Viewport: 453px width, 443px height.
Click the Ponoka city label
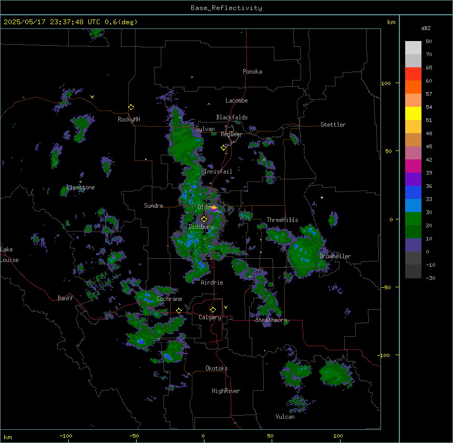252,72
